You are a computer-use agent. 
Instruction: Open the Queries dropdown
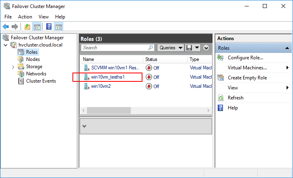point(171,48)
